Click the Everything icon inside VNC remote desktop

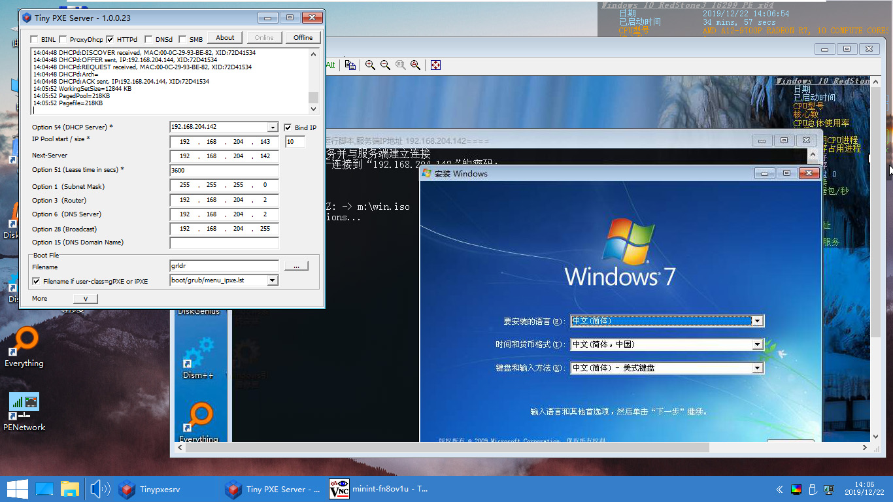pyautogui.click(x=198, y=422)
